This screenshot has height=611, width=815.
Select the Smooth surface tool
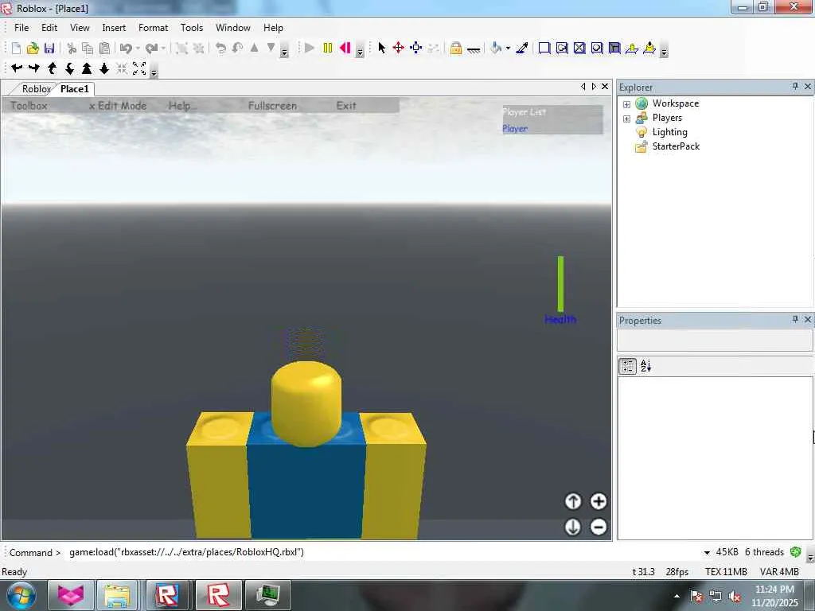544,49
